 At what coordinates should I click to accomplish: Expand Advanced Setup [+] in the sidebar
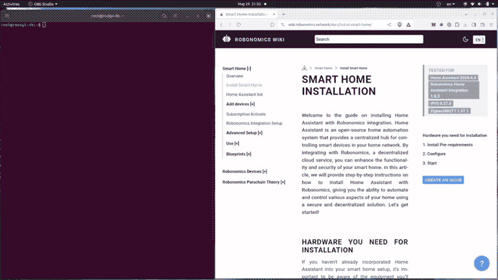244,133
